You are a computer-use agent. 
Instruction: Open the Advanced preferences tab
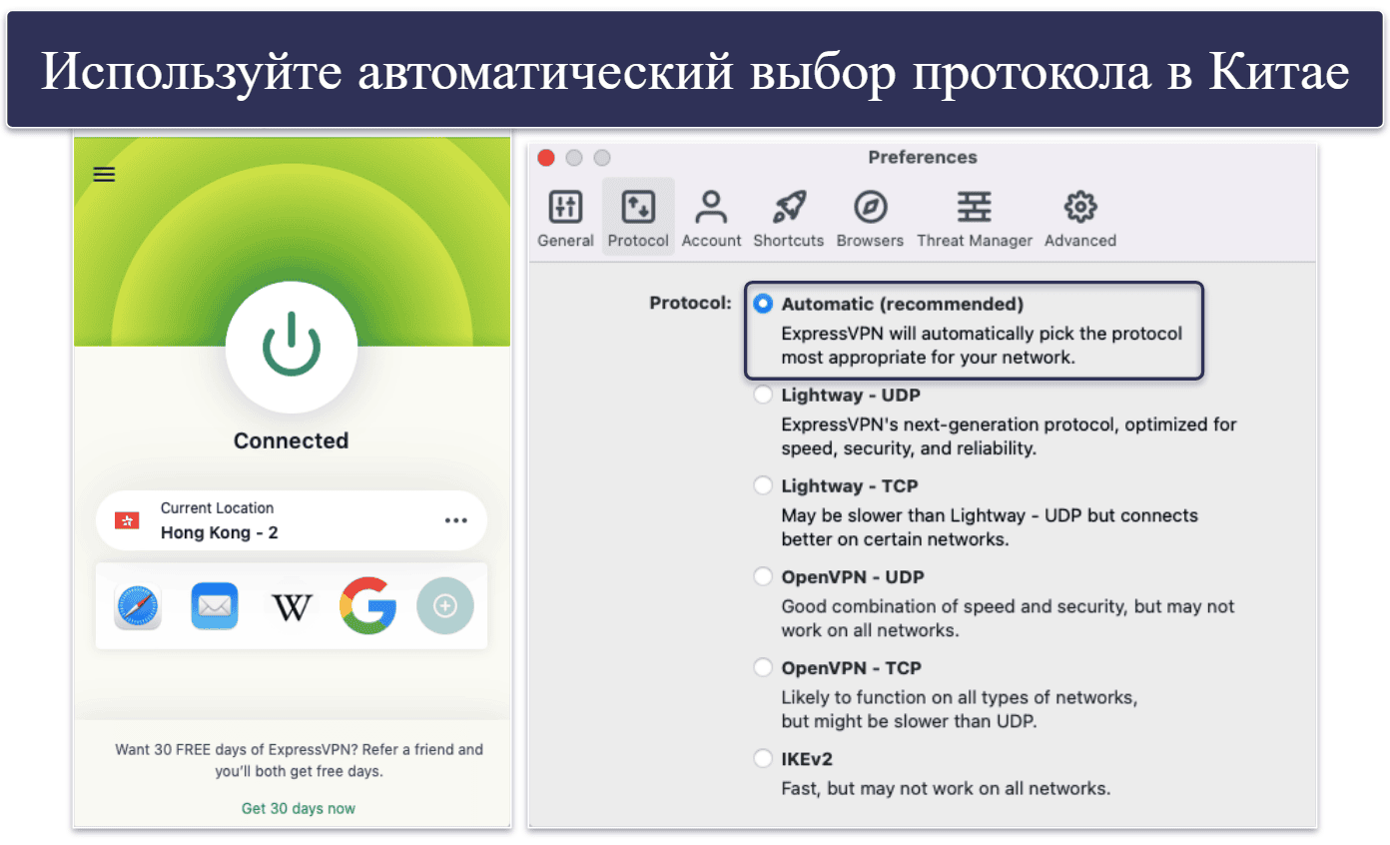point(1080,219)
